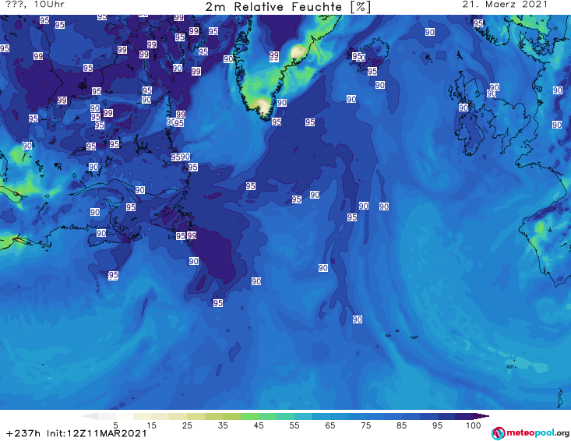Click the "100" label on the color scale

[474, 425]
